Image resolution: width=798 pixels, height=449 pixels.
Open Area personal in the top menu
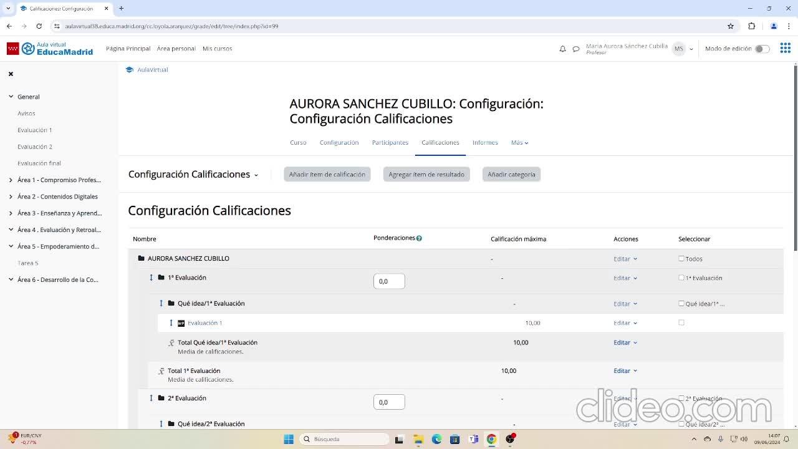pyautogui.click(x=176, y=49)
